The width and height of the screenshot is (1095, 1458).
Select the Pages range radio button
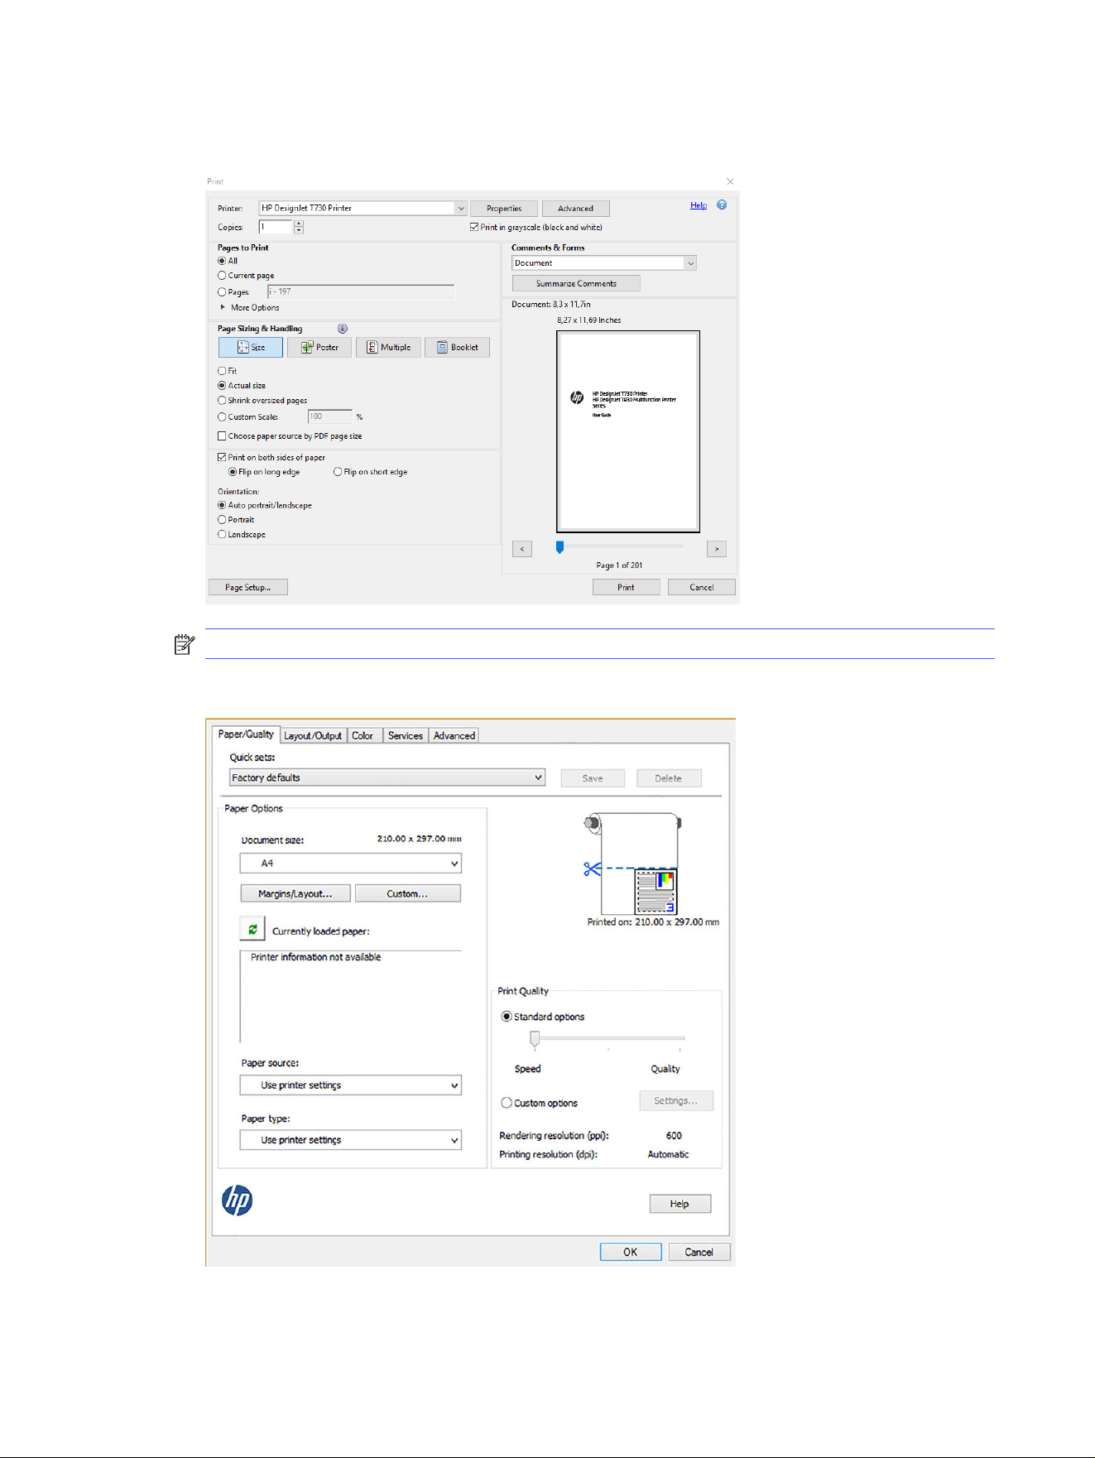point(222,292)
